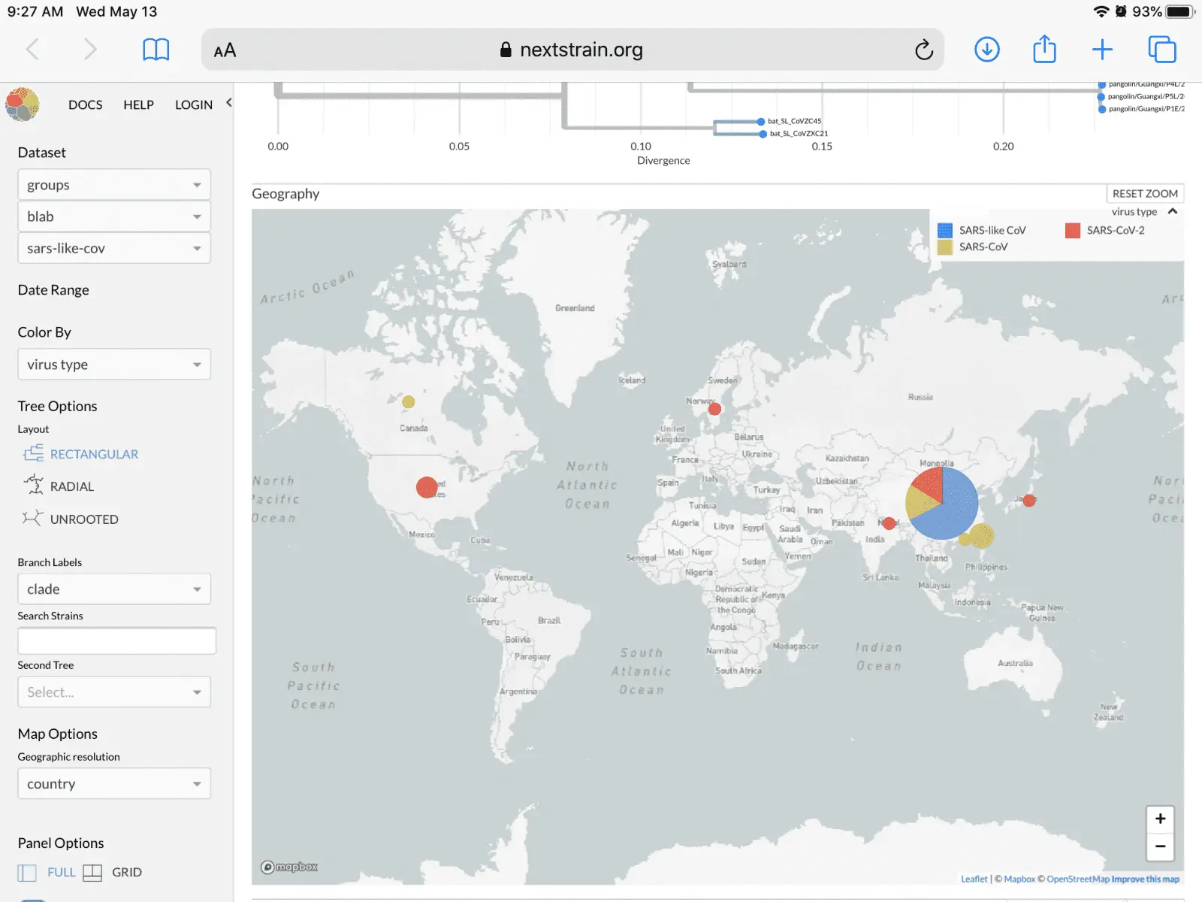Open the Color By virus type dropdown
The width and height of the screenshot is (1202, 902).
[113, 365]
